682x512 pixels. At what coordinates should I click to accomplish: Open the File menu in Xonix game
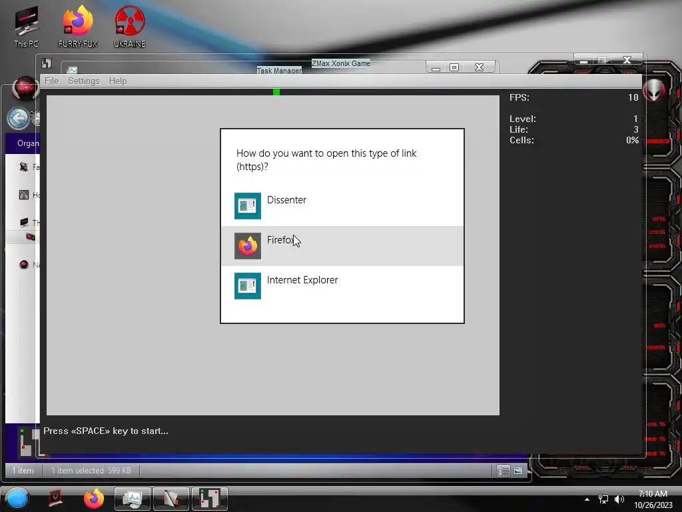[x=51, y=81]
